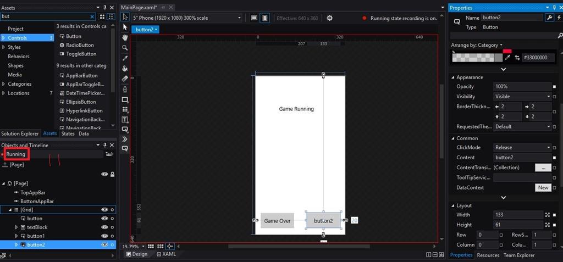Switch to the XAML view tab
This screenshot has height=262, width=563.
[165, 254]
